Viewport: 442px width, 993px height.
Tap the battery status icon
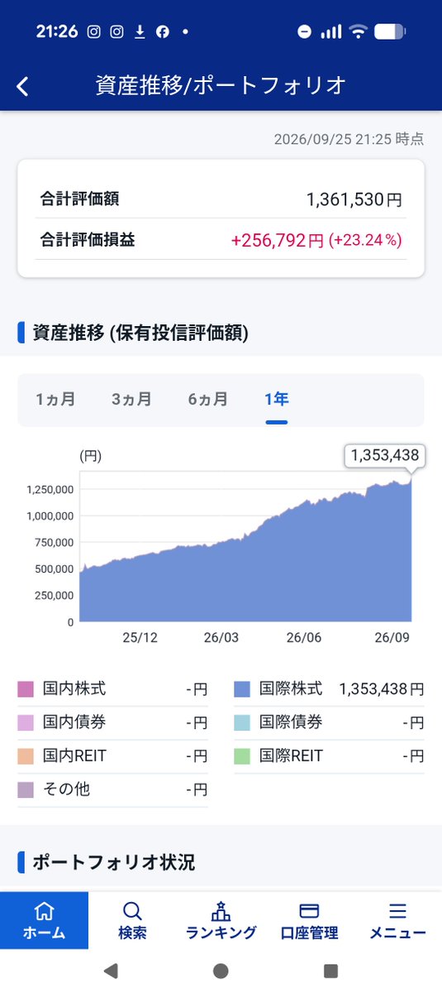[x=389, y=31]
